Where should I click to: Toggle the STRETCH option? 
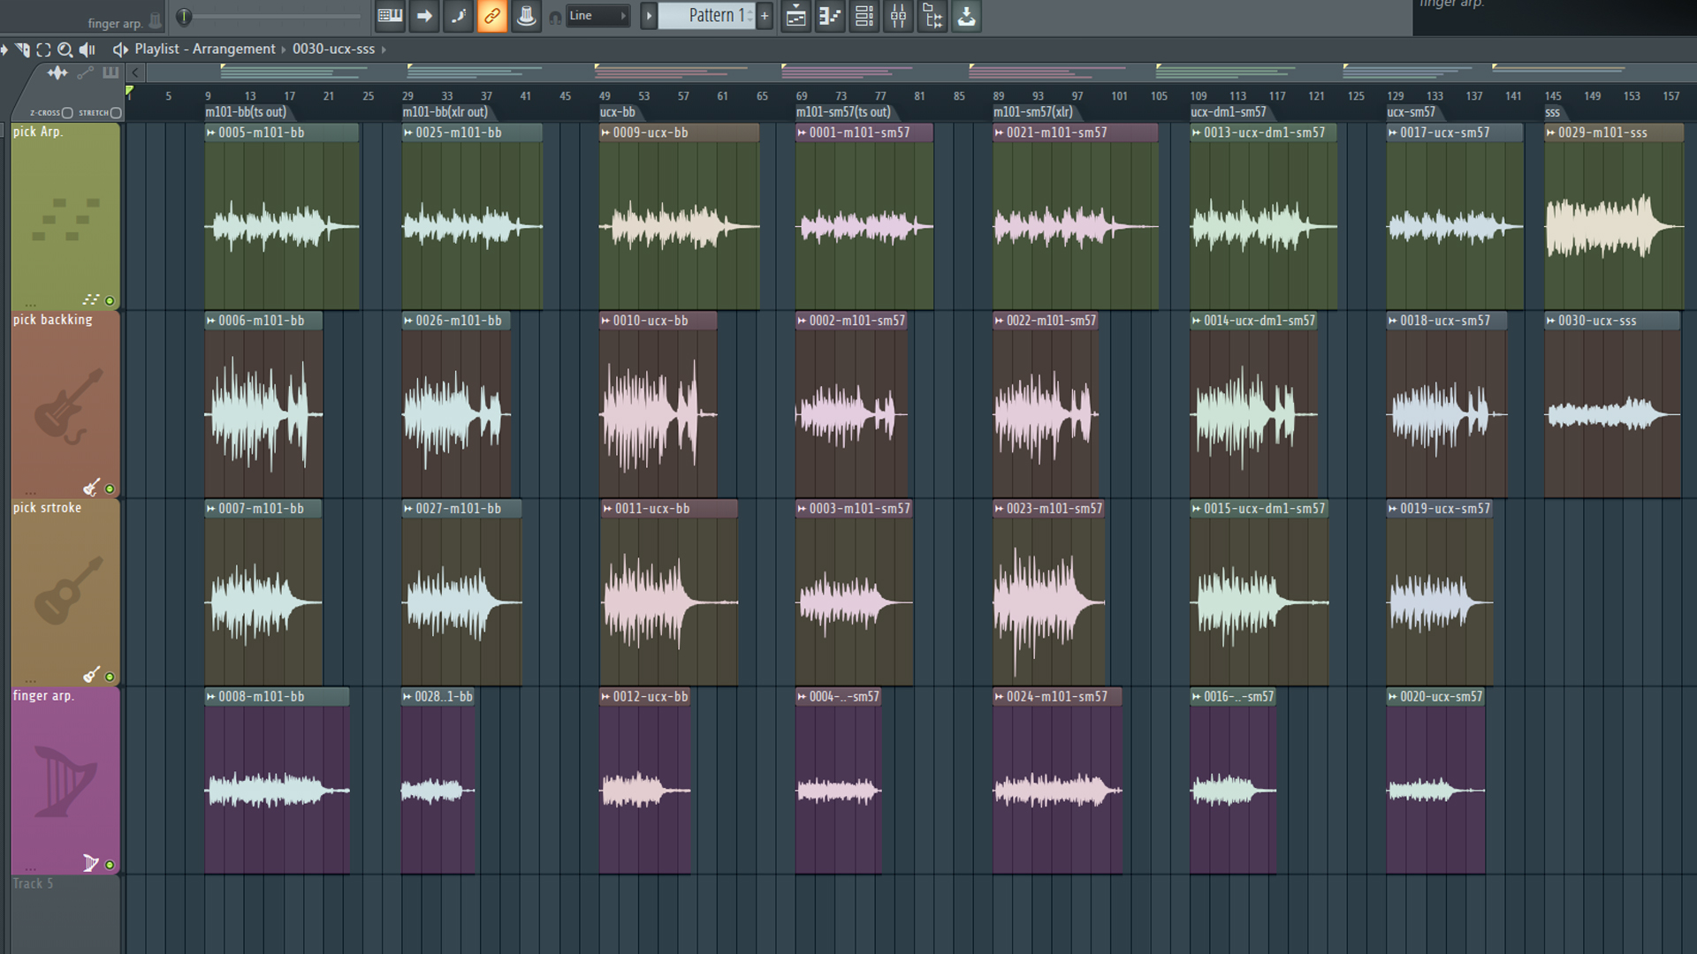116,113
